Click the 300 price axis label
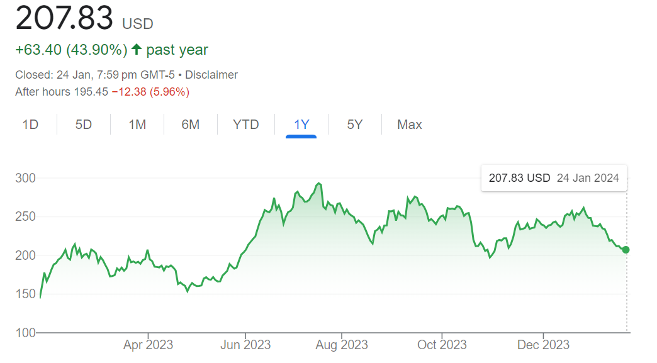Screen dimensions: 657x363 click(x=24, y=177)
